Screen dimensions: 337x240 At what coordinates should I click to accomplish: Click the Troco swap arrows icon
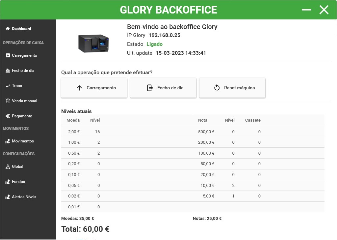(8, 86)
